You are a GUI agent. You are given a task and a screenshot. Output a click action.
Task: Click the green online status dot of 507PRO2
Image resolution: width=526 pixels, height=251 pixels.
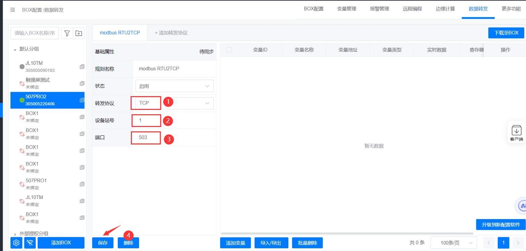click(x=22, y=100)
